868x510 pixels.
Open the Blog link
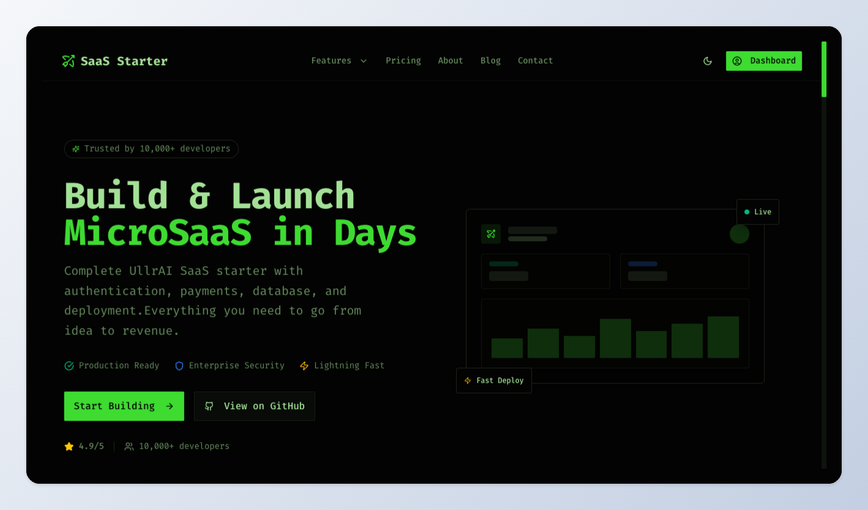click(x=490, y=61)
